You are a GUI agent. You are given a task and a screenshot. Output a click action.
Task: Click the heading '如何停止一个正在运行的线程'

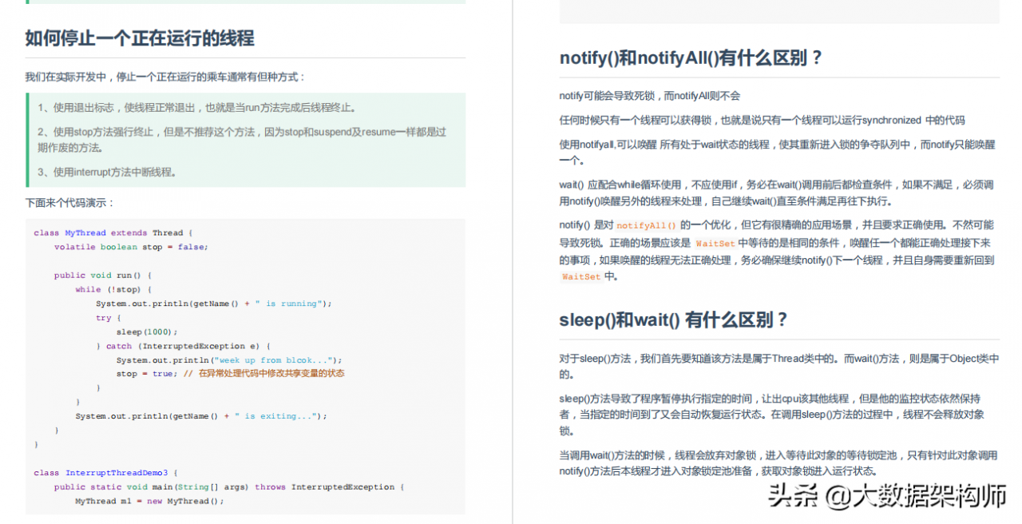click(x=140, y=38)
